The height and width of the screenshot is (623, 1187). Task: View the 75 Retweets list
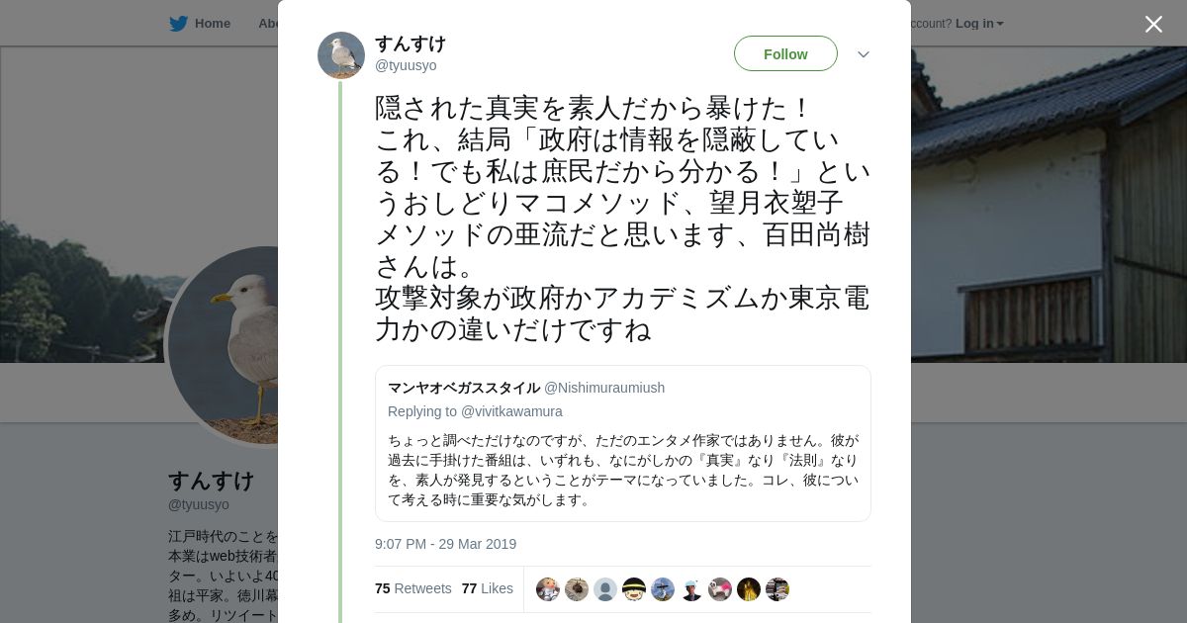[413, 588]
